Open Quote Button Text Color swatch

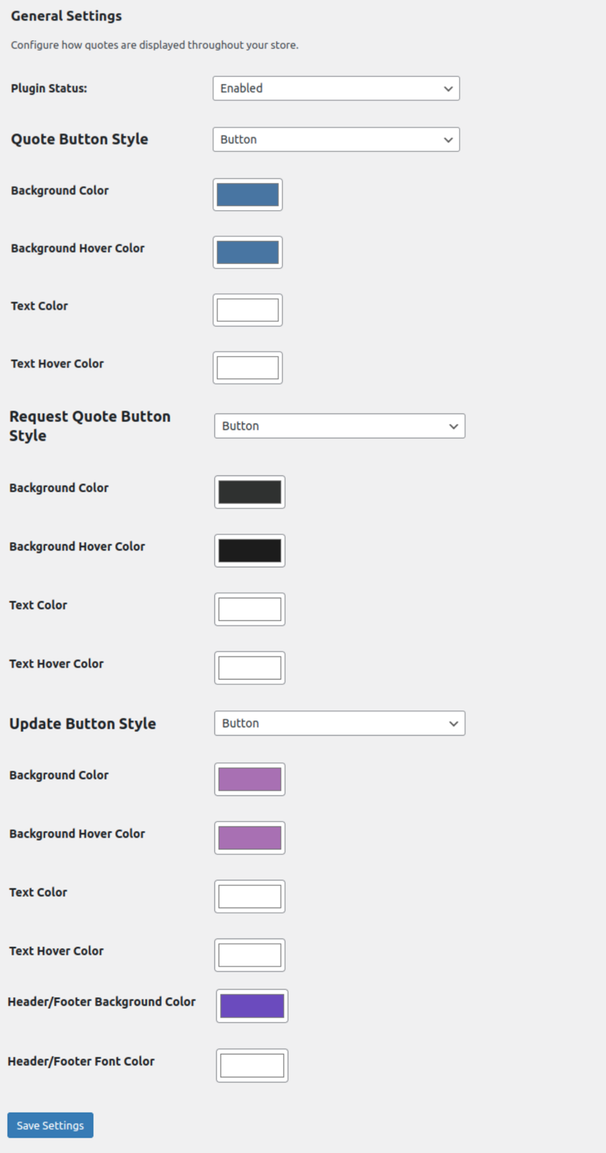coord(247,310)
